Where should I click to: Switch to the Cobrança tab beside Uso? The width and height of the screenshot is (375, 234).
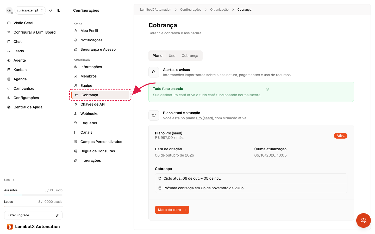pyautogui.click(x=190, y=56)
